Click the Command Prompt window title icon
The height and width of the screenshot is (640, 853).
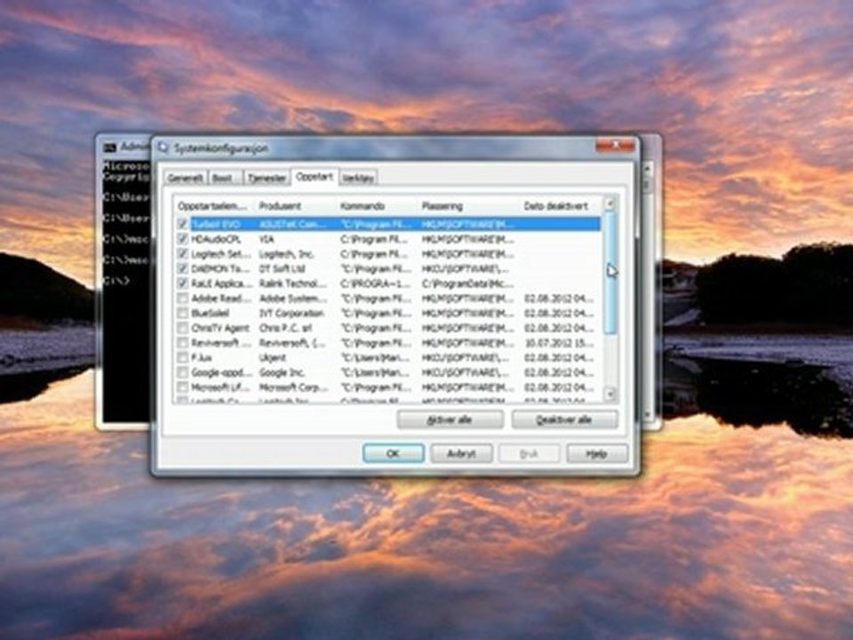point(110,148)
